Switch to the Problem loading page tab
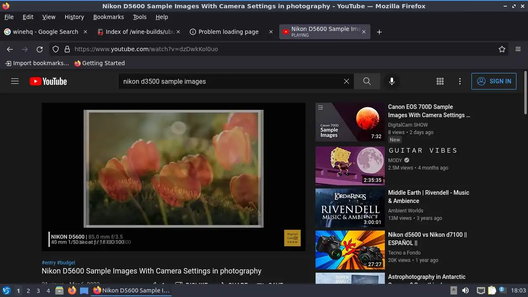The width and height of the screenshot is (528, 297). click(x=228, y=32)
